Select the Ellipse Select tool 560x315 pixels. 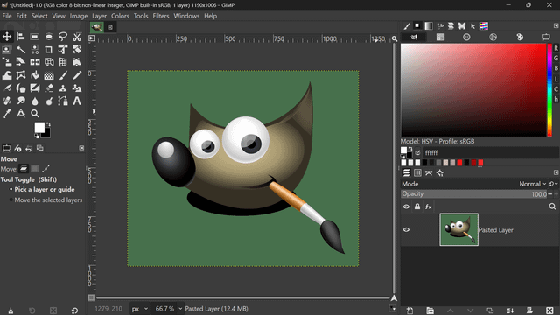pyautogui.click(x=49, y=37)
